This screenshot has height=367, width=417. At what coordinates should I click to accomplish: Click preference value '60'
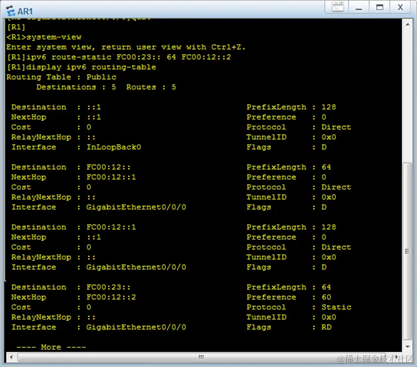pyautogui.click(x=326, y=297)
